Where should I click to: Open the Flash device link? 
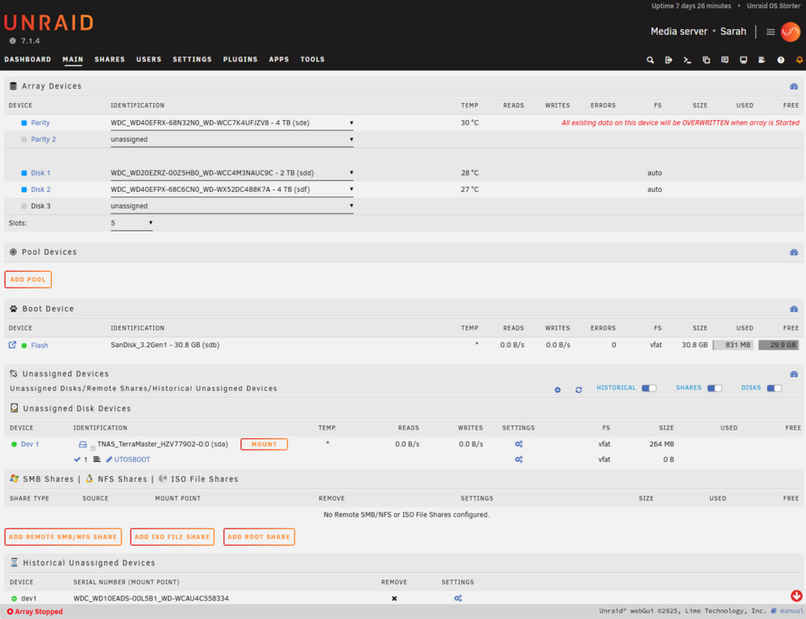39,346
